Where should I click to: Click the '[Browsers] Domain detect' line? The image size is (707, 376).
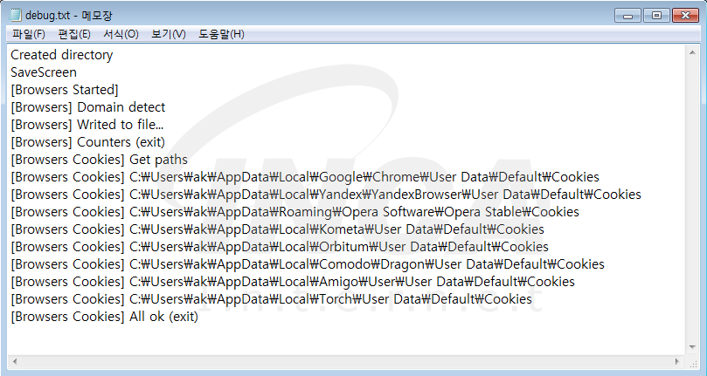coord(88,107)
